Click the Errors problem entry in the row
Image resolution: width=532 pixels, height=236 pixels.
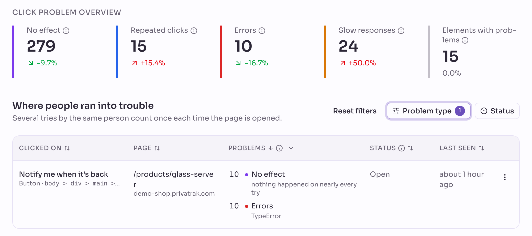(x=262, y=206)
